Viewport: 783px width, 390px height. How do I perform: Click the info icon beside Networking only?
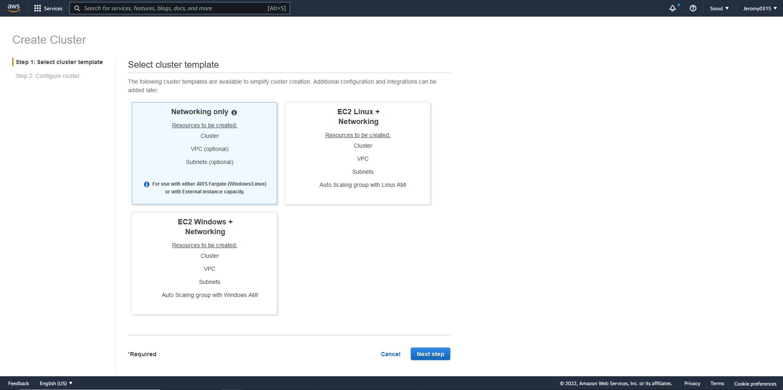point(234,113)
